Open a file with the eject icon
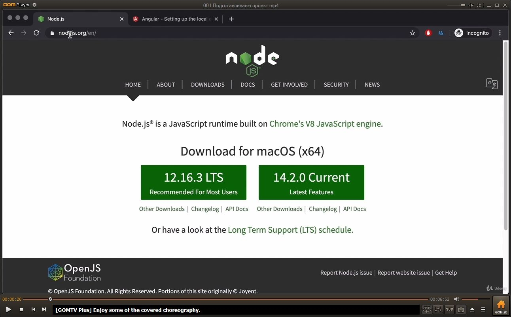The image size is (511, 317). (472, 309)
